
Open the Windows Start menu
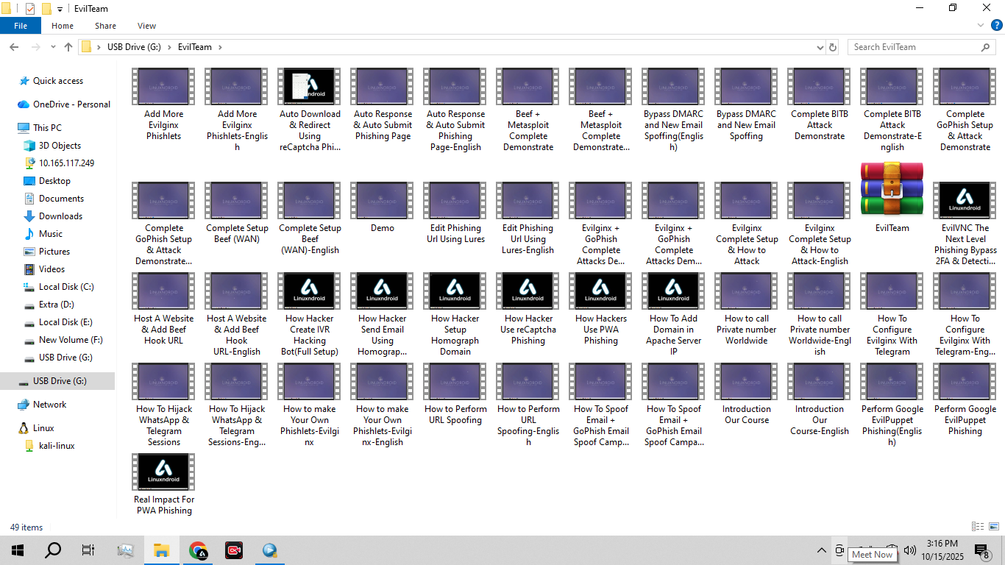coord(17,550)
